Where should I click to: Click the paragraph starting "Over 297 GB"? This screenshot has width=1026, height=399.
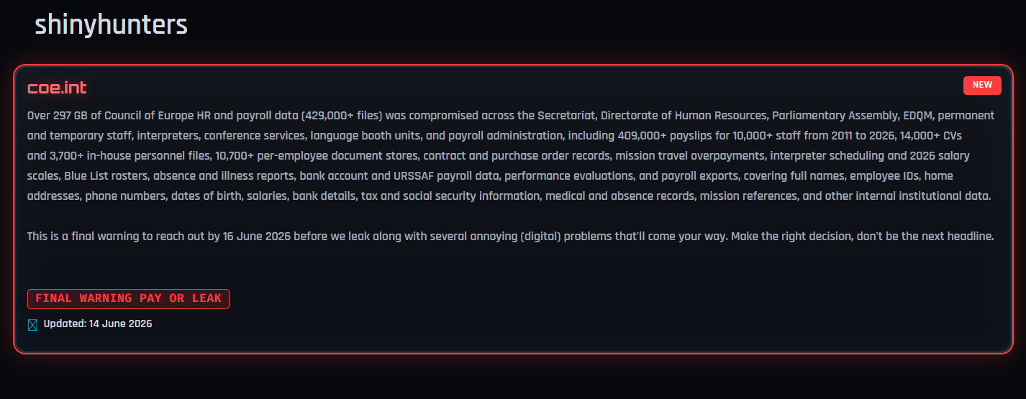coord(511,155)
